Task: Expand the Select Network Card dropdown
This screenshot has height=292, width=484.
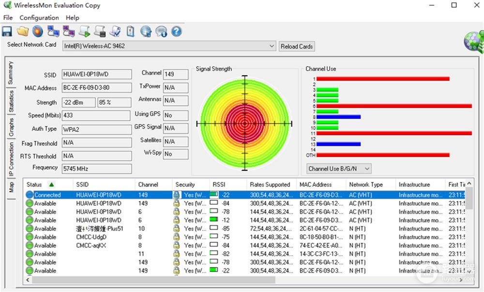Action: tap(272, 46)
